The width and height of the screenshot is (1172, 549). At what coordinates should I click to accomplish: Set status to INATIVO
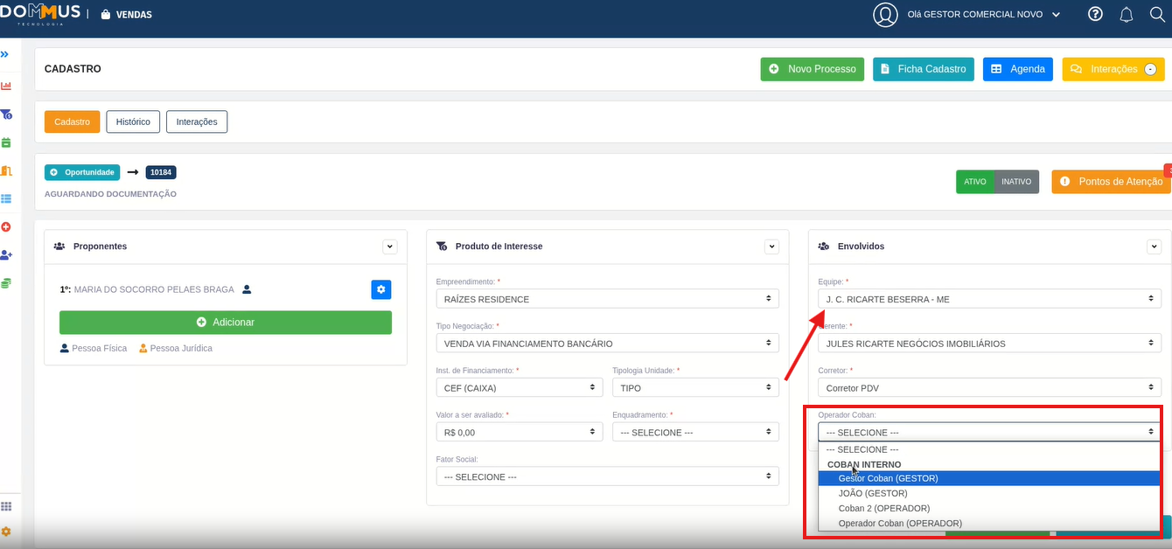(x=1016, y=182)
